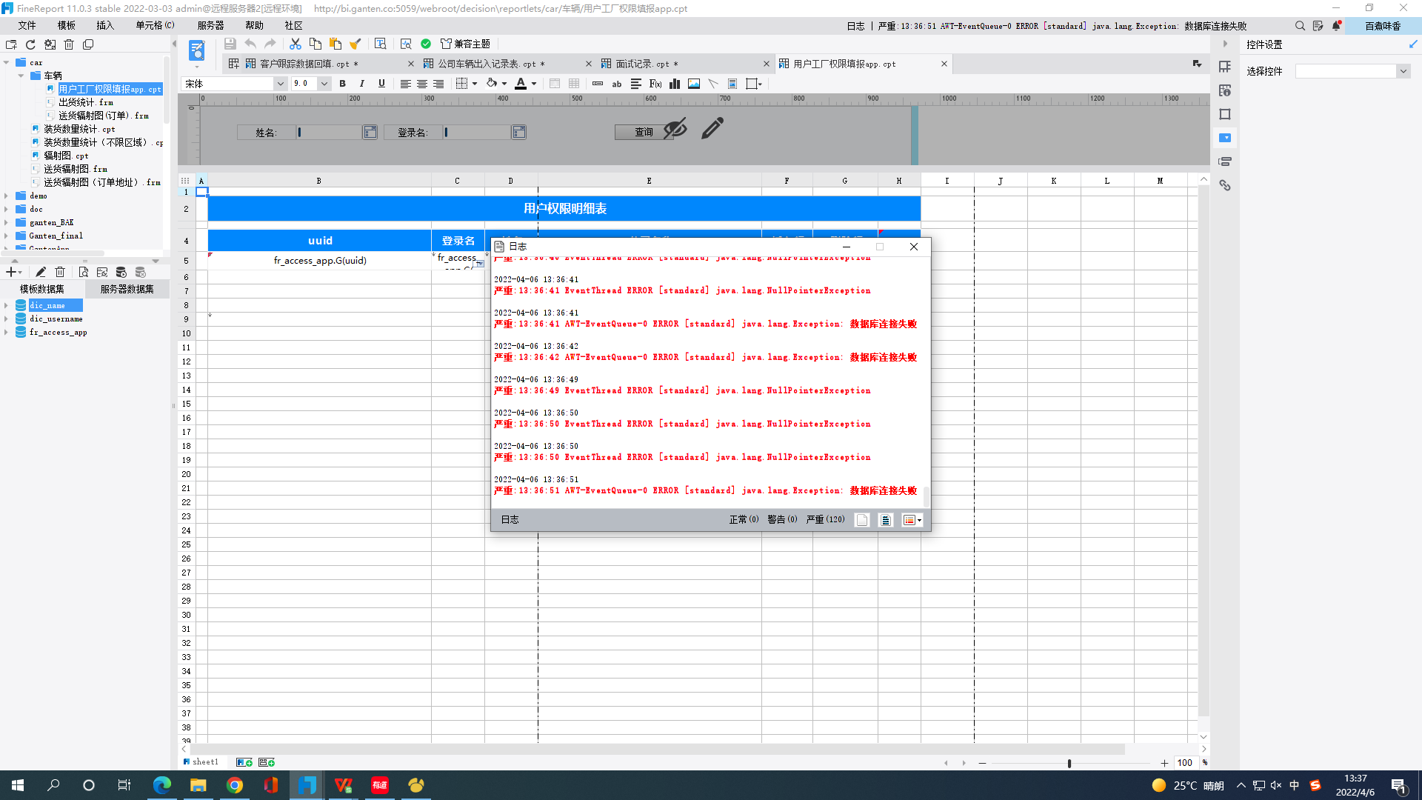Open the add dataset plus dropdown
1422x800 pixels.
tap(14, 272)
